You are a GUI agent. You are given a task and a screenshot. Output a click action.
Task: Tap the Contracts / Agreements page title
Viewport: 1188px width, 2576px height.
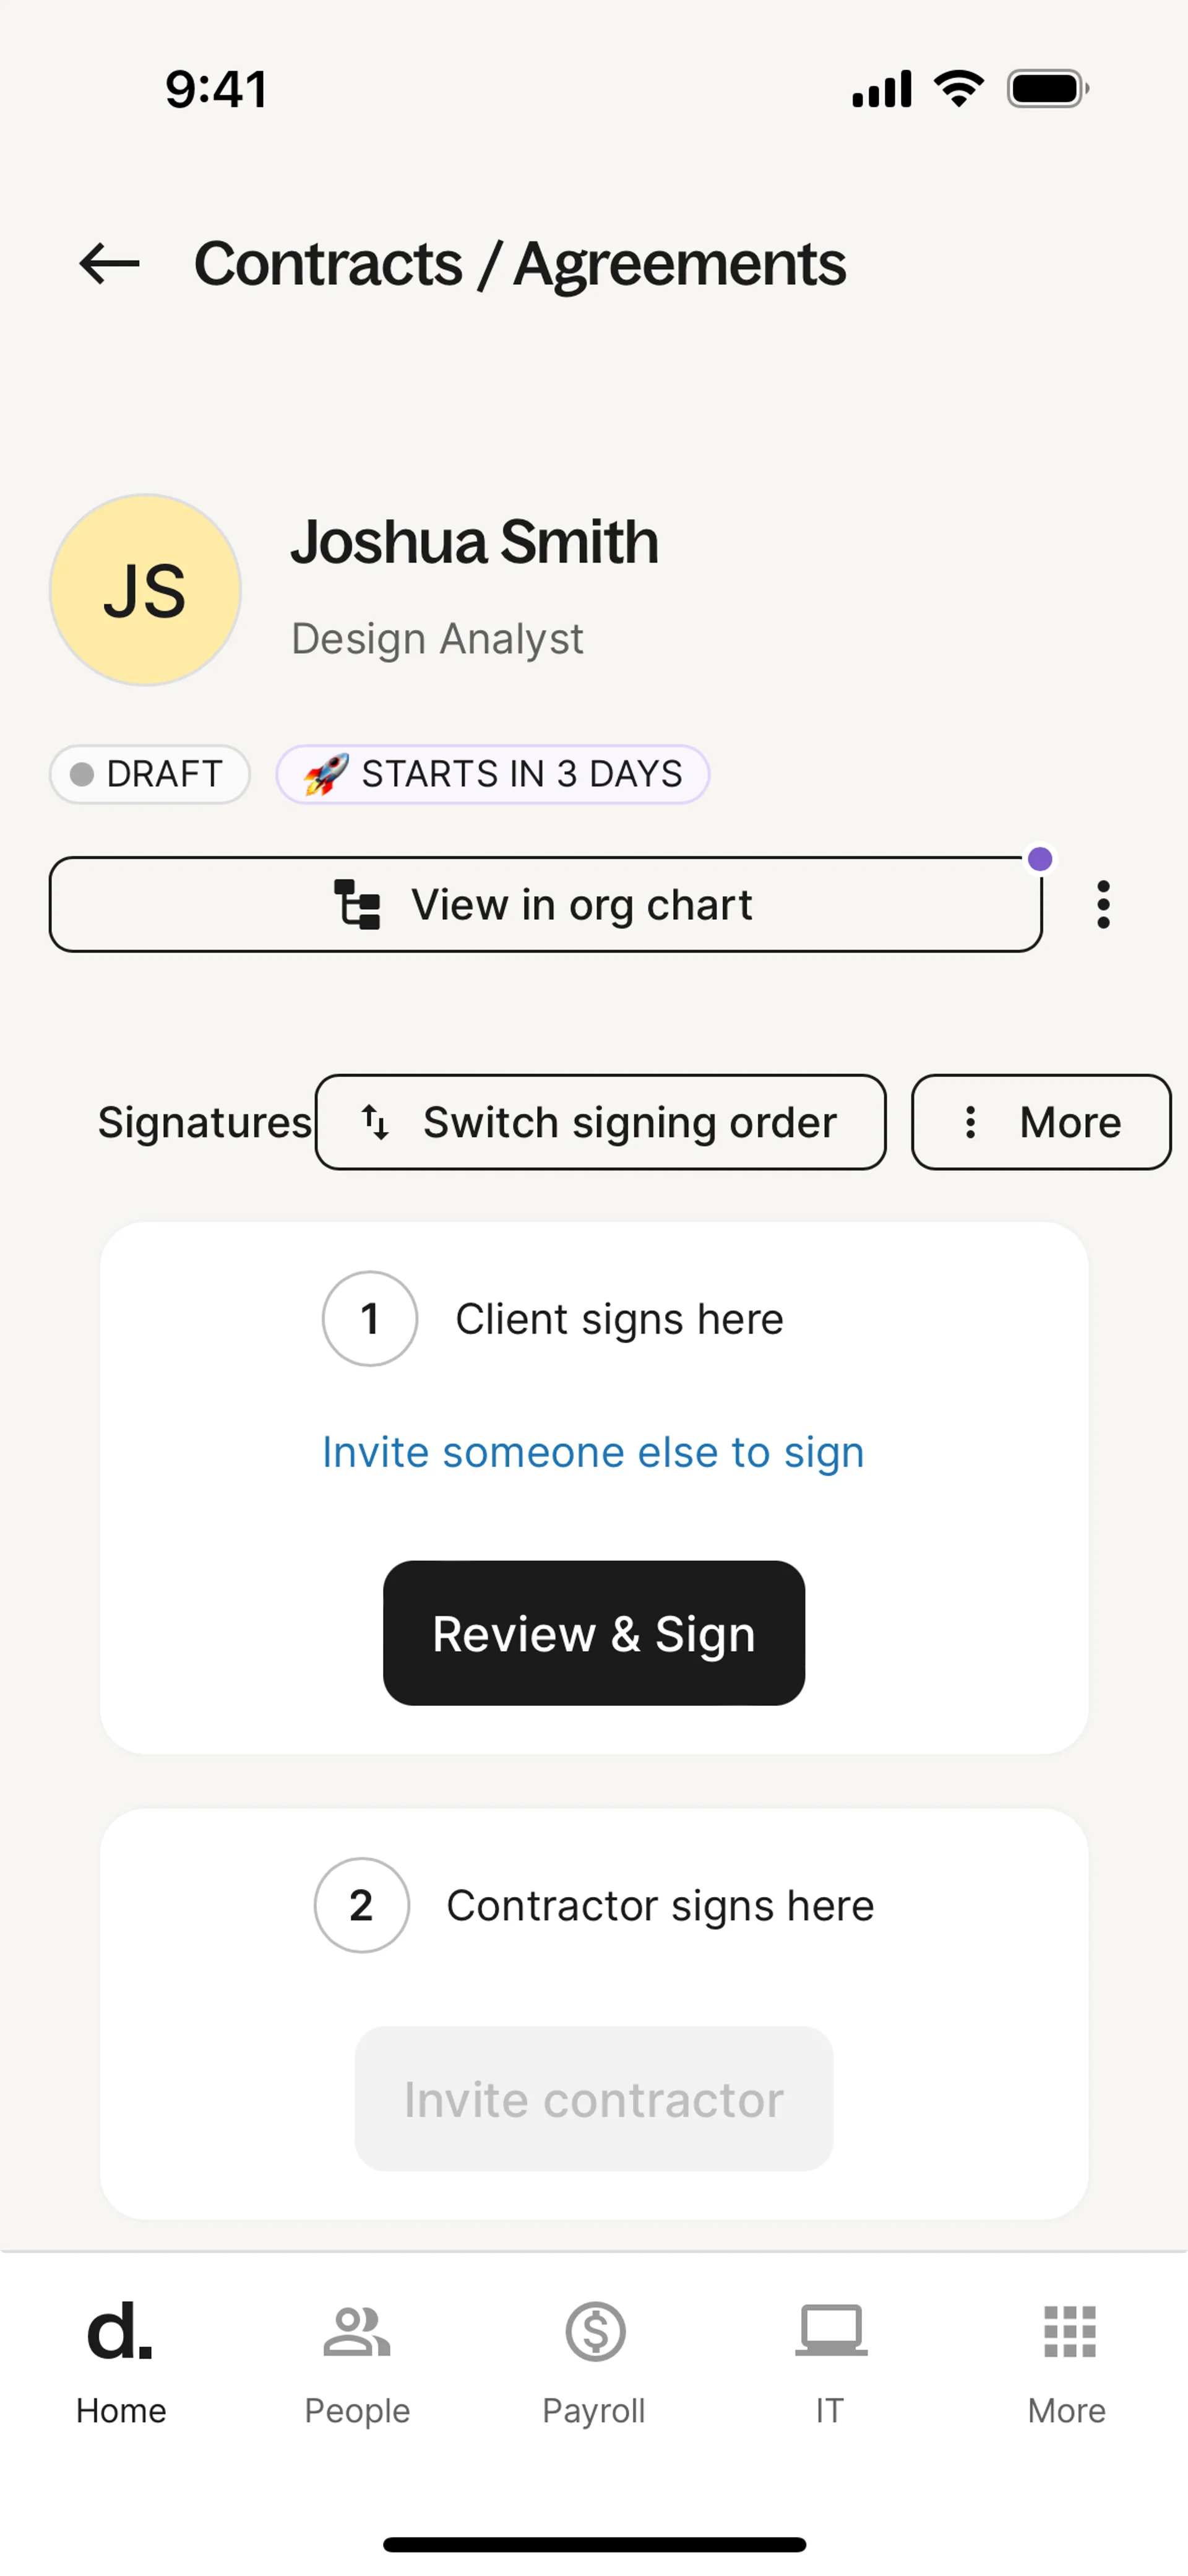click(520, 264)
